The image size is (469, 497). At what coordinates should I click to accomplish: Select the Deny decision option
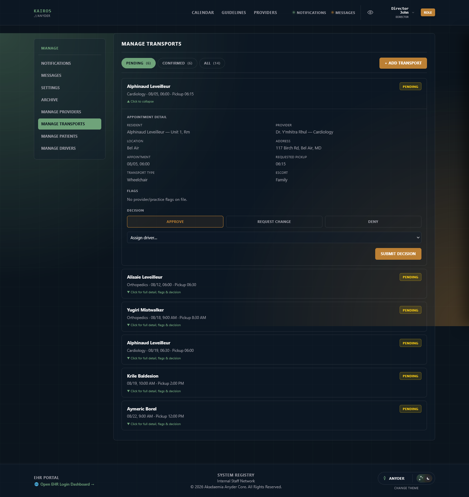click(373, 222)
